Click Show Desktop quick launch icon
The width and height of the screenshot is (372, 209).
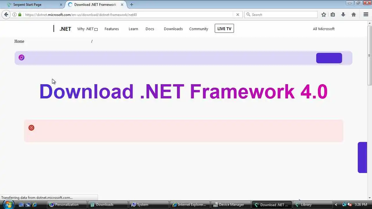[21, 205]
